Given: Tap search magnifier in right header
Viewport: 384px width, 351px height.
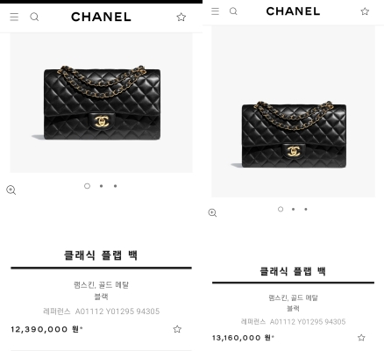Looking at the screenshot, I should pos(233,11).
